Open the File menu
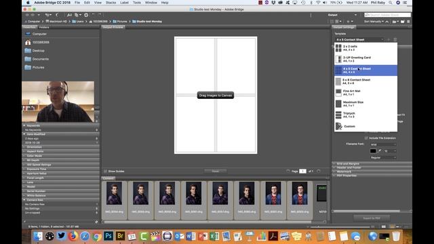Screen dimensions: 434x244 (77, 3)
